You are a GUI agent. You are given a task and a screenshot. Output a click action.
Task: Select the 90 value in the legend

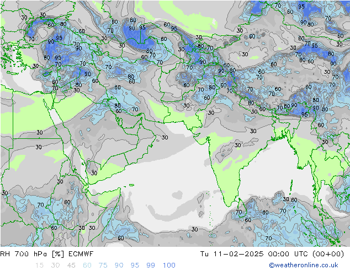[x=119, y=266]
